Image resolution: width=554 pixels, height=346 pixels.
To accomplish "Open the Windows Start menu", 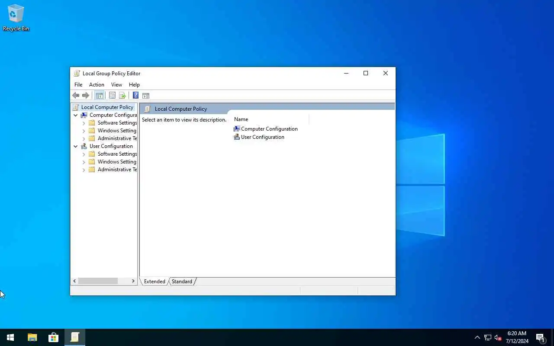I will tap(10, 337).
